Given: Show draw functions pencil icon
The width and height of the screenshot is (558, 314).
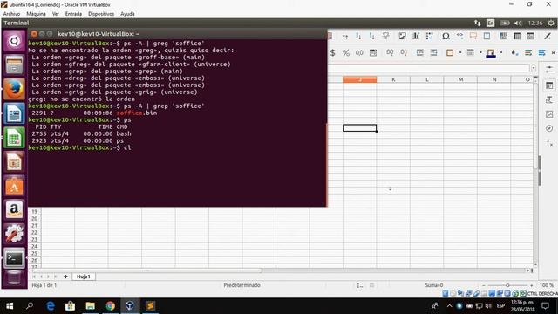Looking at the screenshot, I should (548, 36).
